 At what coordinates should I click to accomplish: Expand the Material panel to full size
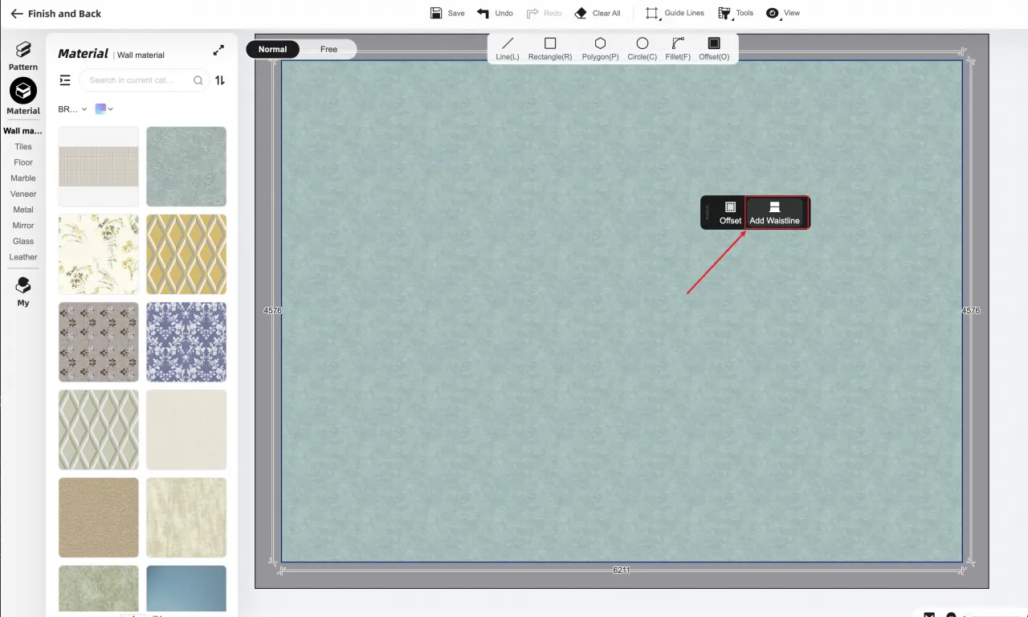point(218,51)
